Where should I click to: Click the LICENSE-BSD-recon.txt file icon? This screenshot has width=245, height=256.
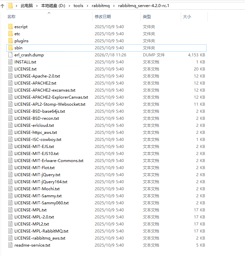[x=10, y=118]
